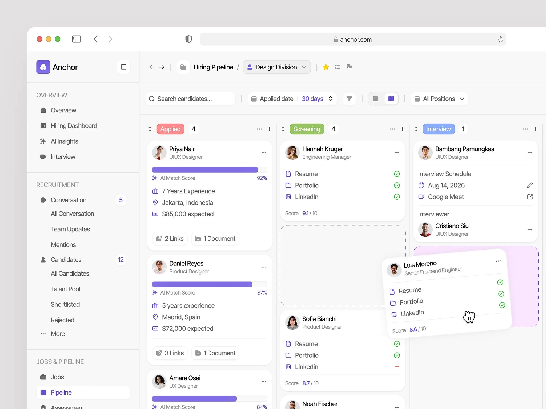Collapse the Conversation sidebar group
Image resolution: width=546 pixels, height=409 pixels.
[69, 200]
